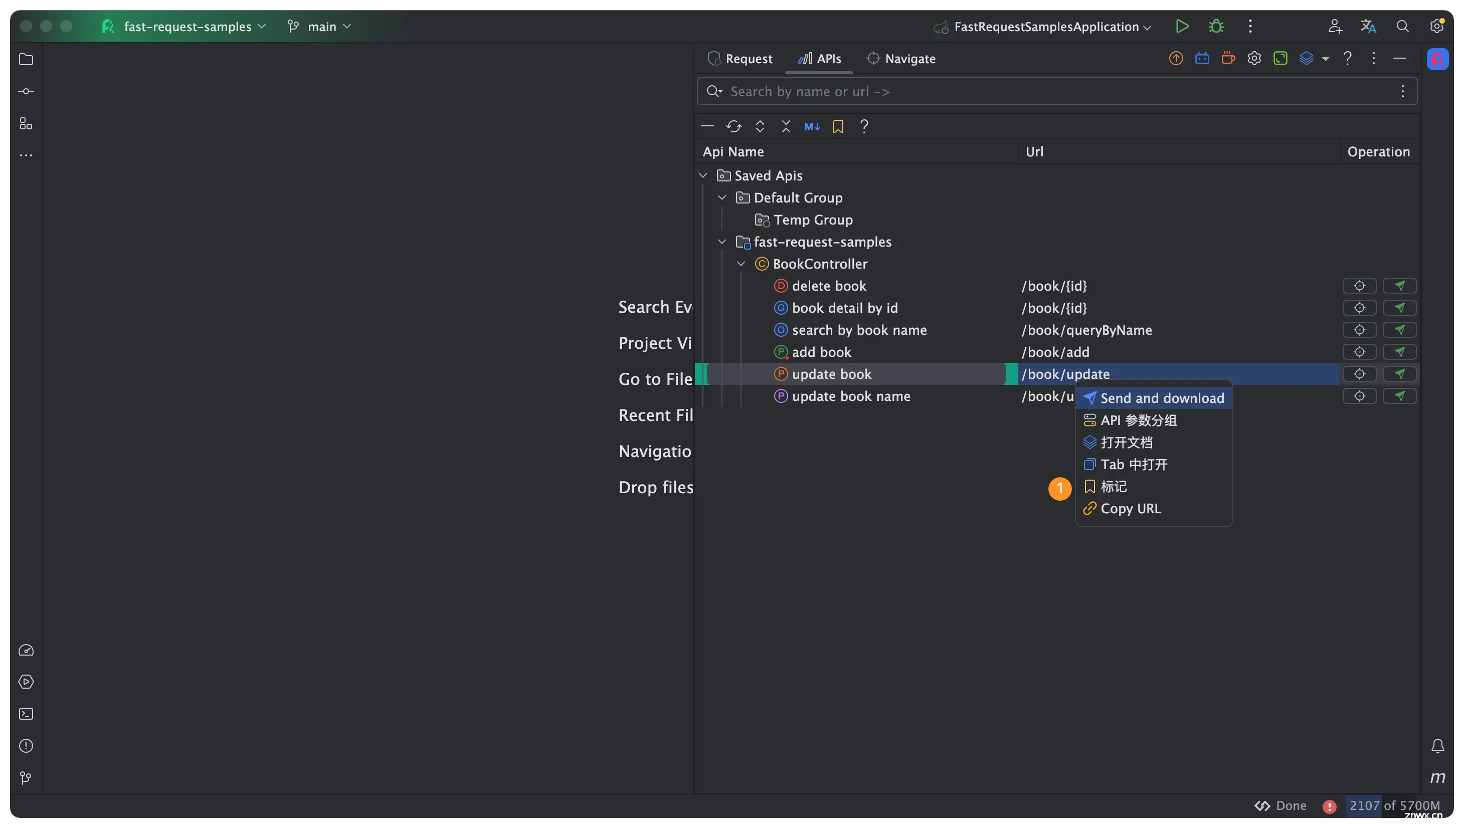Open Search Everywhere magnifier icon
The image size is (1464, 828).
pyautogui.click(x=1402, y=26)
